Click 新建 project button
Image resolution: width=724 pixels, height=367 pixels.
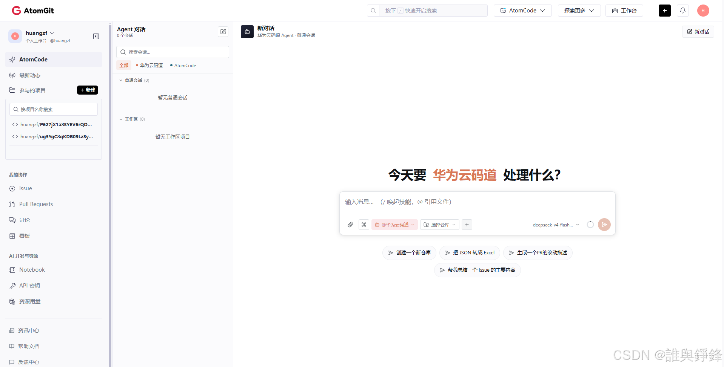[88, 90]
